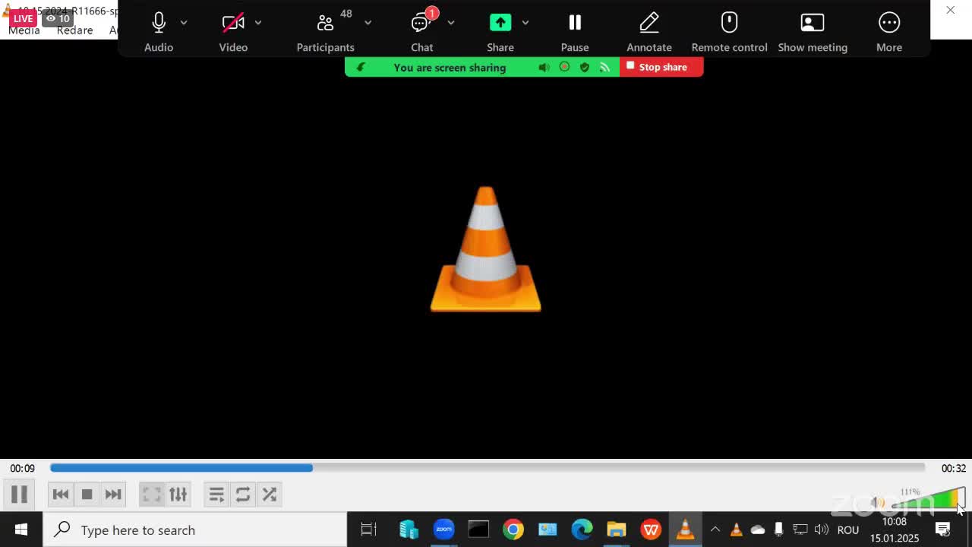Expand chat options arrow
This screenshot has width=972, height=547.
pyautogui.click(x=451, y=23)
